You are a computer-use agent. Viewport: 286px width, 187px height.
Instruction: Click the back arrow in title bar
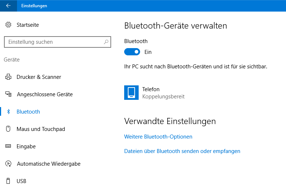(x=8, y=6)
